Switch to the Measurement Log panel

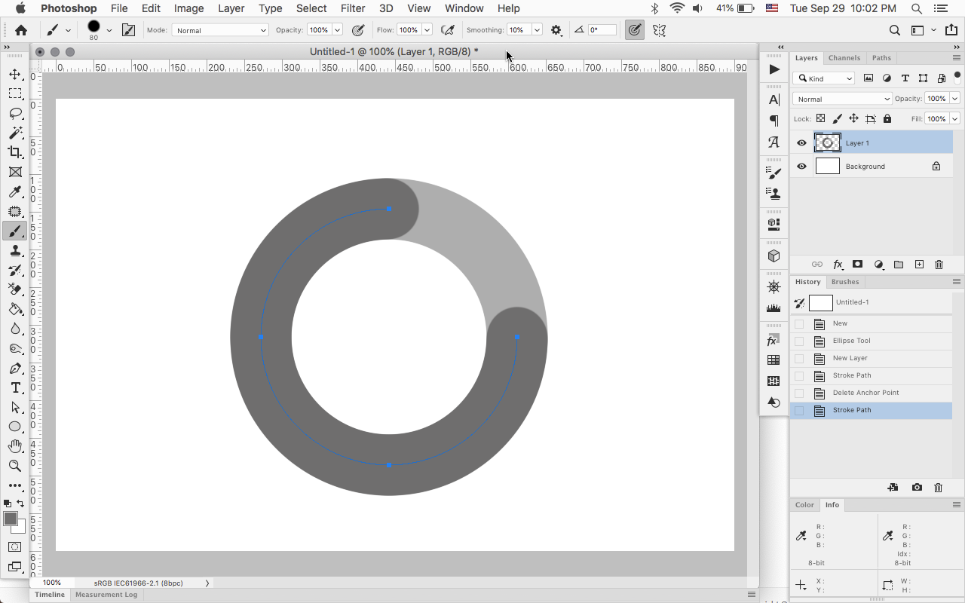coord(106,595)
